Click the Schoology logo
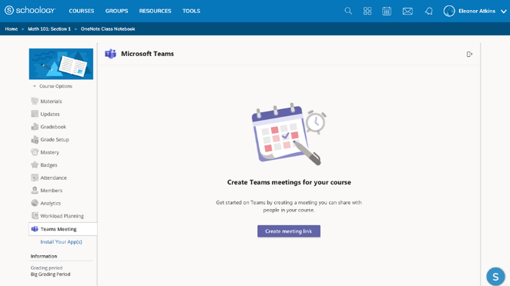 (30, 11)
